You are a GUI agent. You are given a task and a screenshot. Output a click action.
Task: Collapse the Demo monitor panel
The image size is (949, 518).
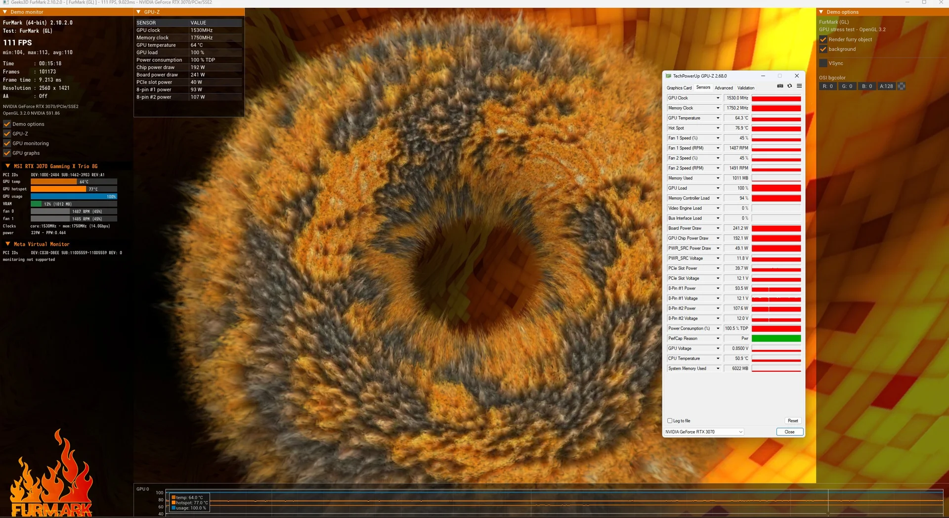(5, 12)
